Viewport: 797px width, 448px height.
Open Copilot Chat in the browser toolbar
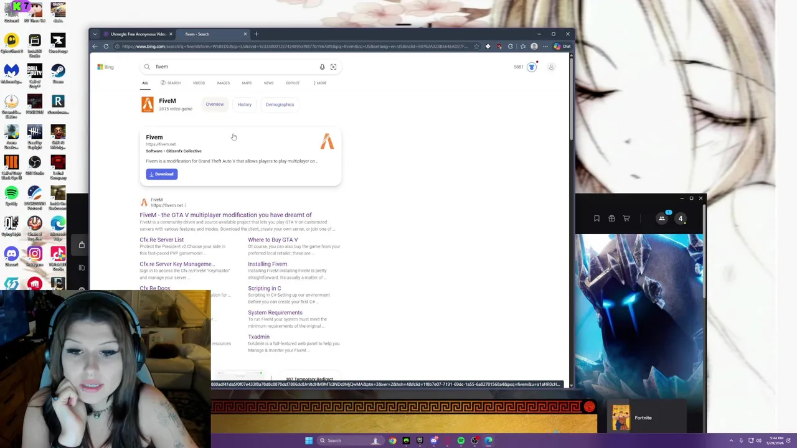(x=562, y=47)
